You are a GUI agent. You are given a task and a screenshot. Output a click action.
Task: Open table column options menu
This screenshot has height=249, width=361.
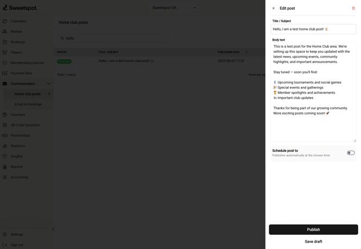[x=246, y=52]
